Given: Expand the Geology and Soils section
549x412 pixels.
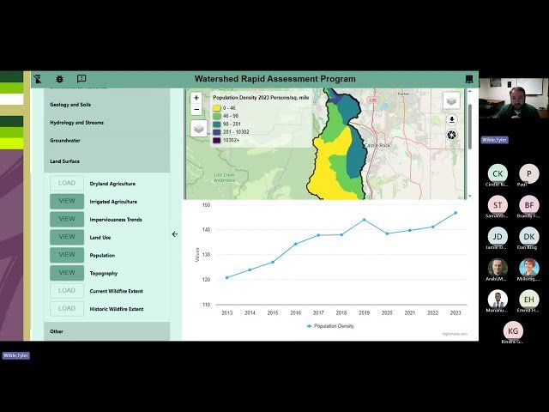Looking at the screenshot, I should [x=106, y=105].
